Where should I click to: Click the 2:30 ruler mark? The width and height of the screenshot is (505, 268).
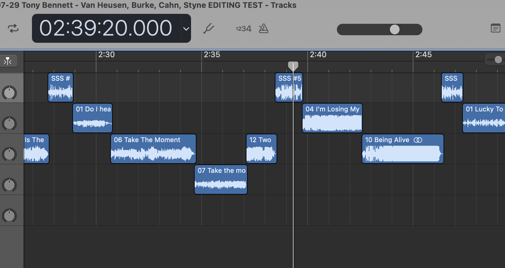(x=106, y=55)
